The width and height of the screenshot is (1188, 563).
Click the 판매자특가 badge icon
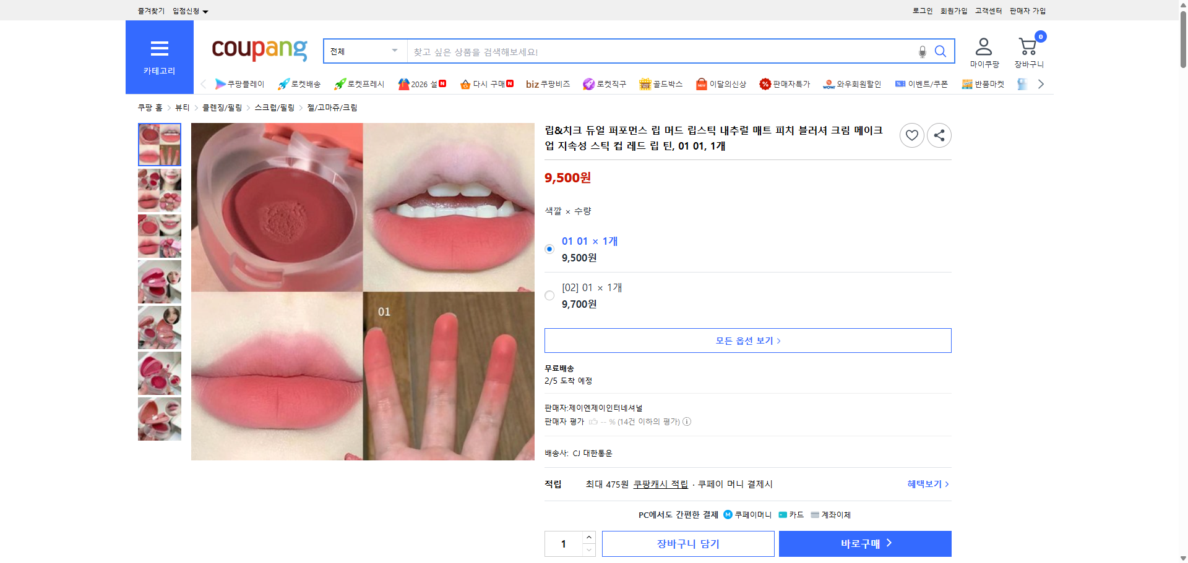(x=765, y=83)
